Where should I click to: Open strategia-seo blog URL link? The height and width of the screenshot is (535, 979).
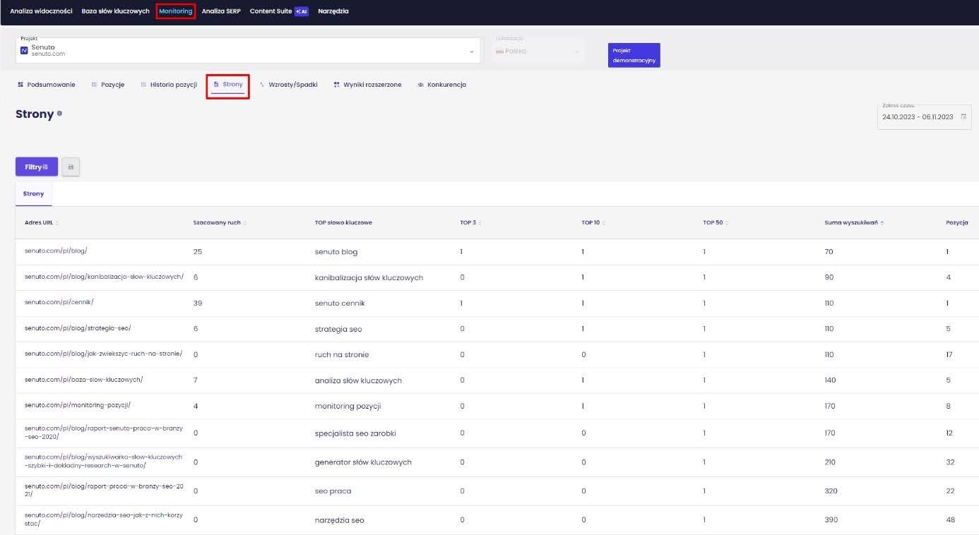[78, 328]
